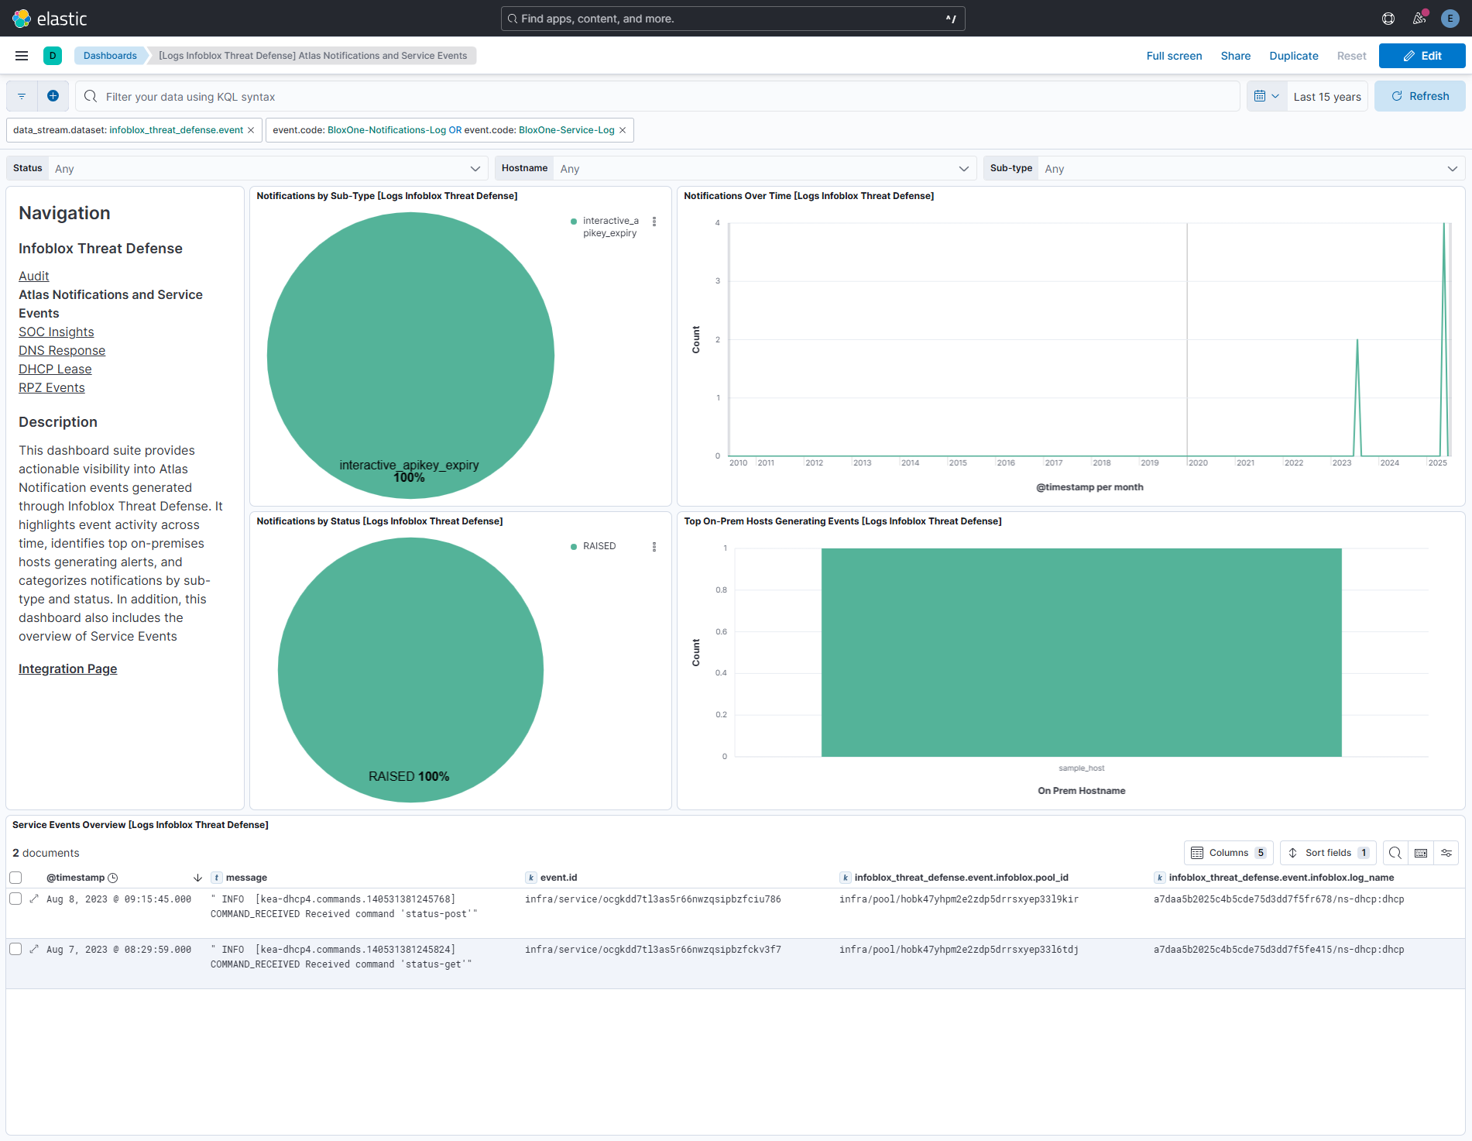Open display settings icon in Service Events
The height and width of the screenshot is (1141, 1472).
(1446, 853)
